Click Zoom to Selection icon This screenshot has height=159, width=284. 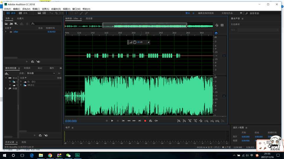pyautogui.click(x=217, y=121)
